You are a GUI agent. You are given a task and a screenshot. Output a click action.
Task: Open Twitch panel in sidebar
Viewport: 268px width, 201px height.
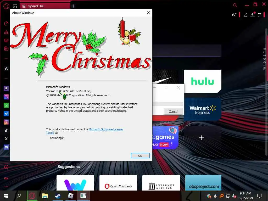pos(6,88)
